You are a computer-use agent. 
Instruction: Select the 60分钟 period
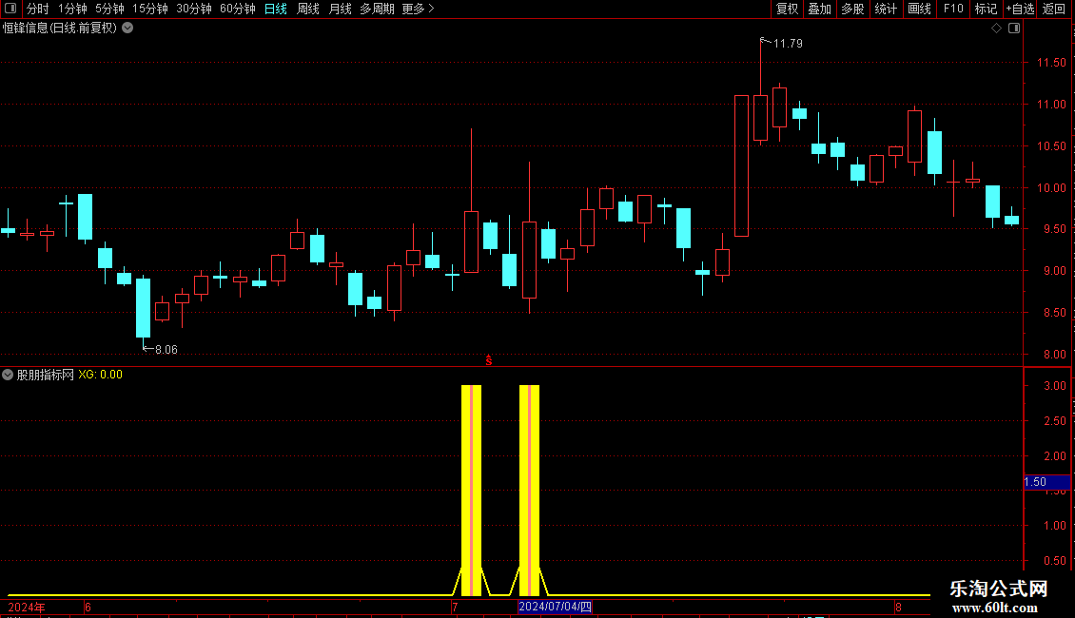pos(238,9)
